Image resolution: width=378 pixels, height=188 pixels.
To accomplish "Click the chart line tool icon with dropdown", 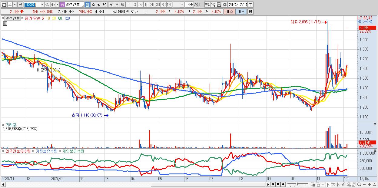I will coord(207,5).
